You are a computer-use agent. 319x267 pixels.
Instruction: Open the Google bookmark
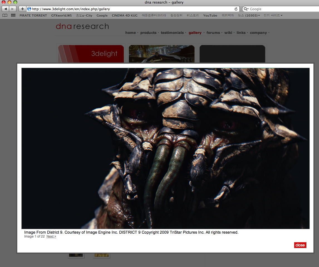click(102, 16)
